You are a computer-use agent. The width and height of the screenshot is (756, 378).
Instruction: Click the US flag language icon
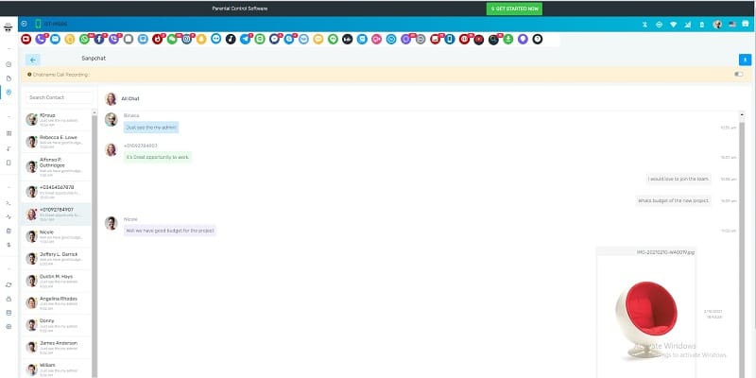pyautogui.click(x=731, y=25)
